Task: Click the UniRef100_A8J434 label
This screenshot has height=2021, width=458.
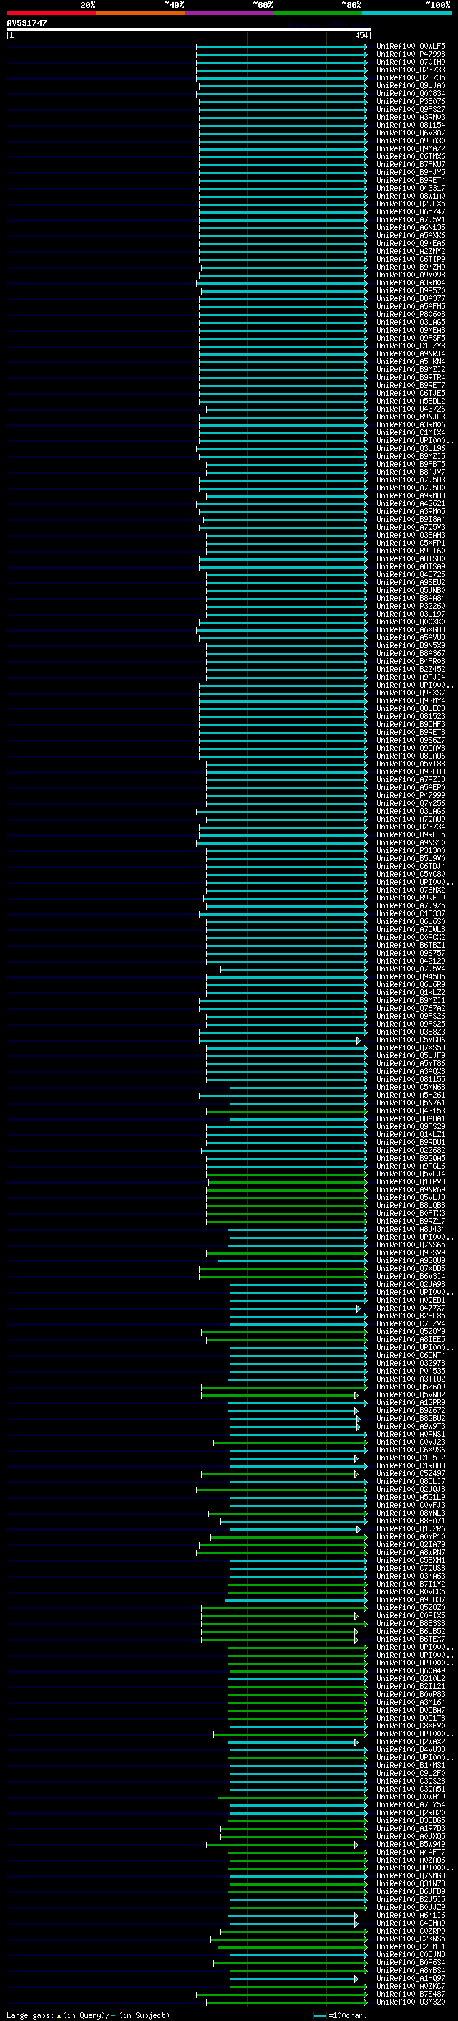Action: tap(411, 1230)
